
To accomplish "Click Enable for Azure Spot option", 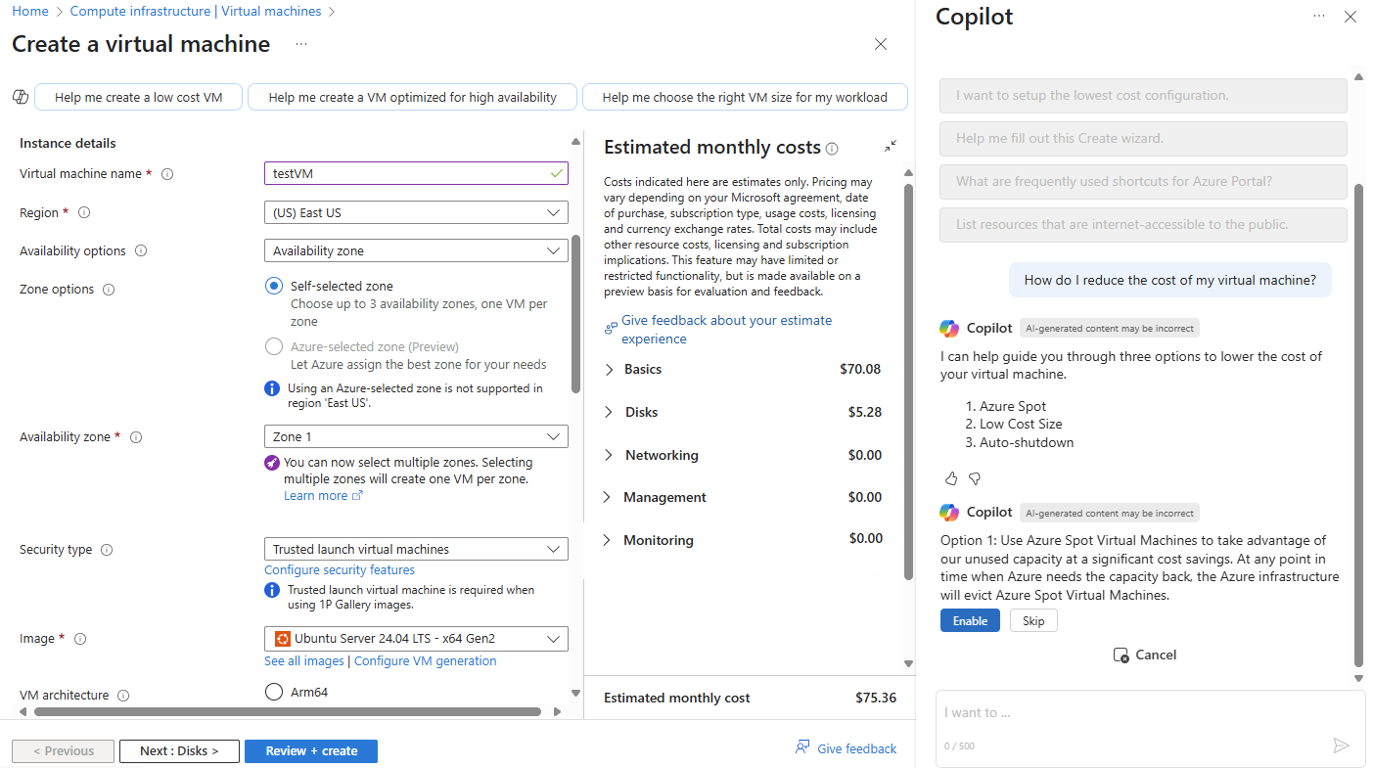I will pos(970,620).
